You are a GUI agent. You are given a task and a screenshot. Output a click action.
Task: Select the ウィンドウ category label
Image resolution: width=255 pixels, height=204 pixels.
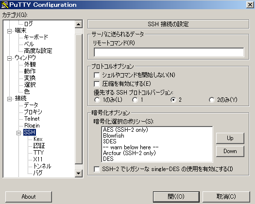coord(25,58)
